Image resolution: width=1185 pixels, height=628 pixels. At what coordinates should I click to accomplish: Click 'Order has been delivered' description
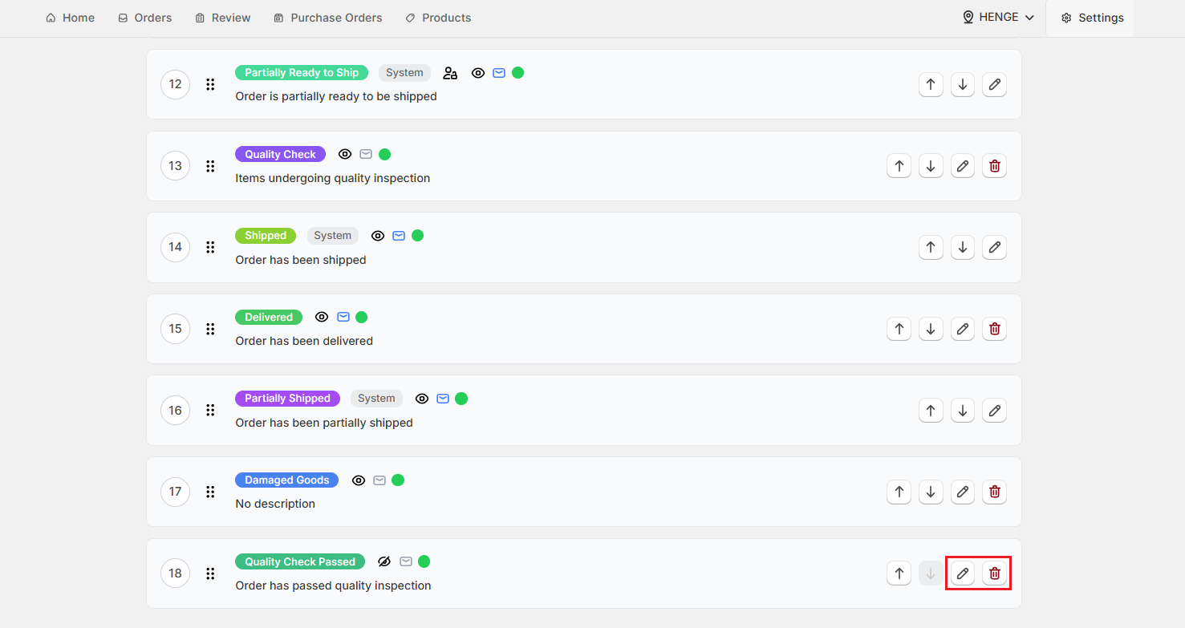[x=304, y=341]
